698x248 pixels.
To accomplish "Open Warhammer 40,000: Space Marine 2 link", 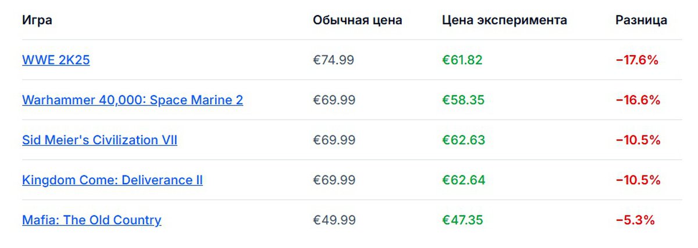I will (133, 100).
